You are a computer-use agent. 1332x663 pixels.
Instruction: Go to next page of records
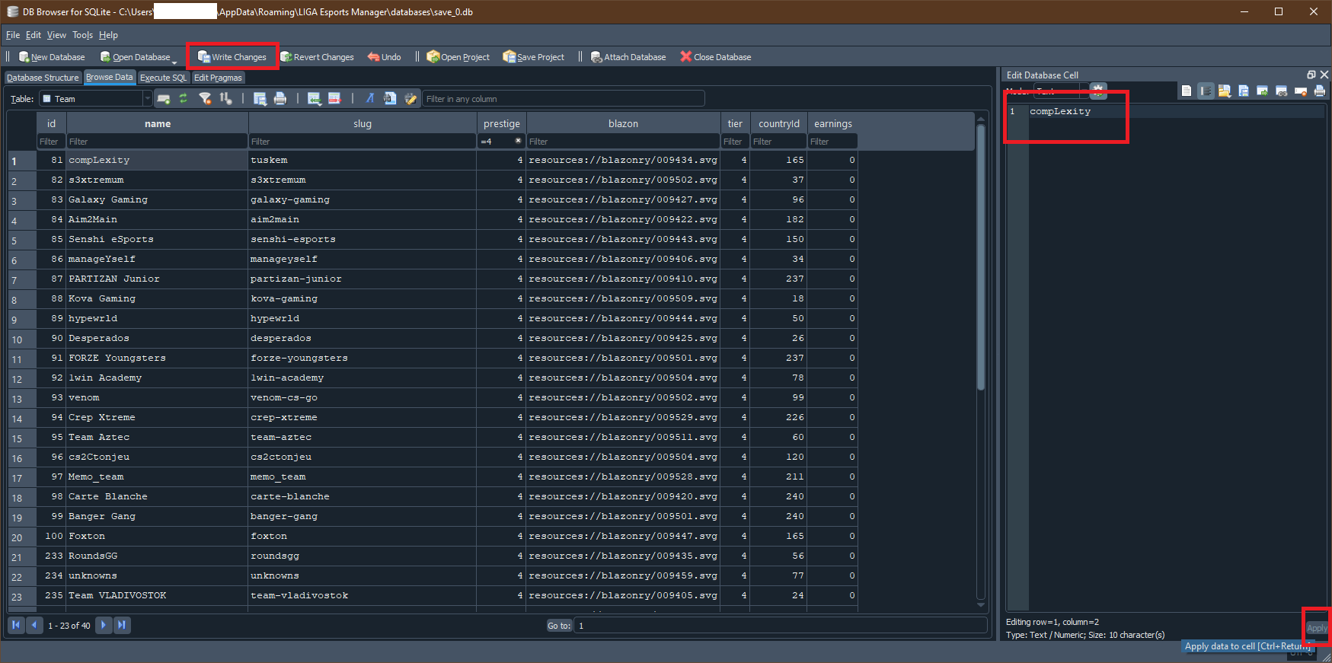104,625
